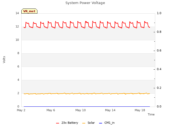Select the System Power Voltage chart title
Screen dimensions: 171x128
pyautogui.click(x=85, y=3)
